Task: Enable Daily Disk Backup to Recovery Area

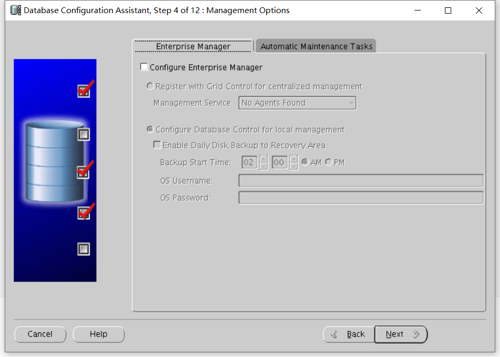Action: [x=157, y=145]
